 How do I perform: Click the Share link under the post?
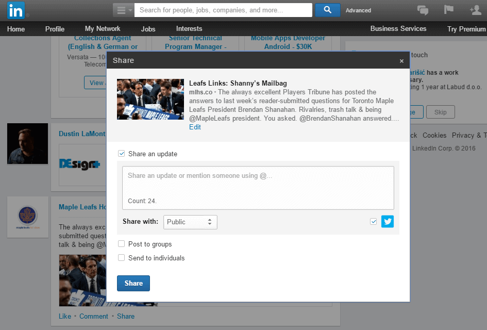point(126,316)
